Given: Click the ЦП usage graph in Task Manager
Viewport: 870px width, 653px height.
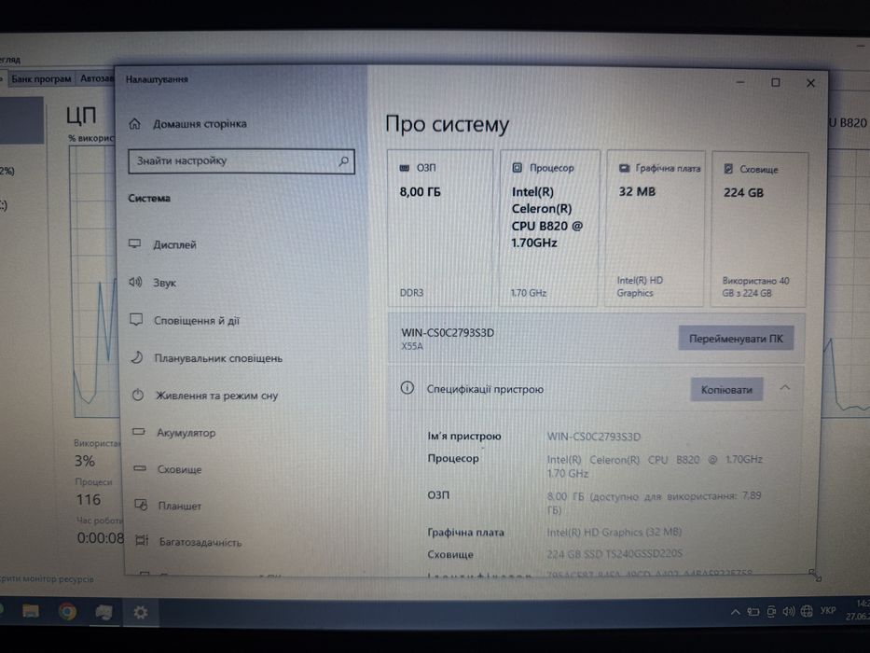Looking at the screenshot, I should [x=94, y=281].
